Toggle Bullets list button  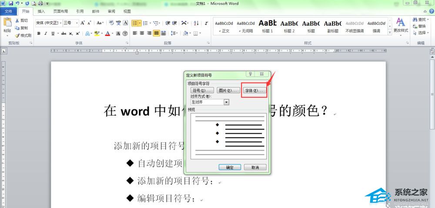[135, 23]
